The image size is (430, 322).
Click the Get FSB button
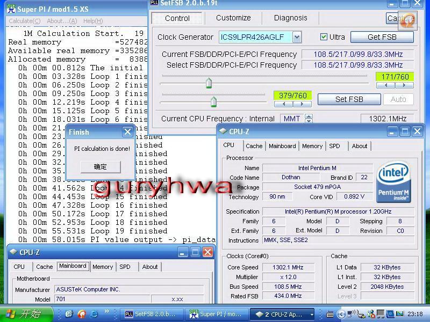coord(382,37)
